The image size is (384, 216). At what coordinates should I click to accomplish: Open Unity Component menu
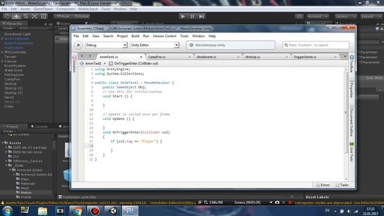tap(65, 9)
